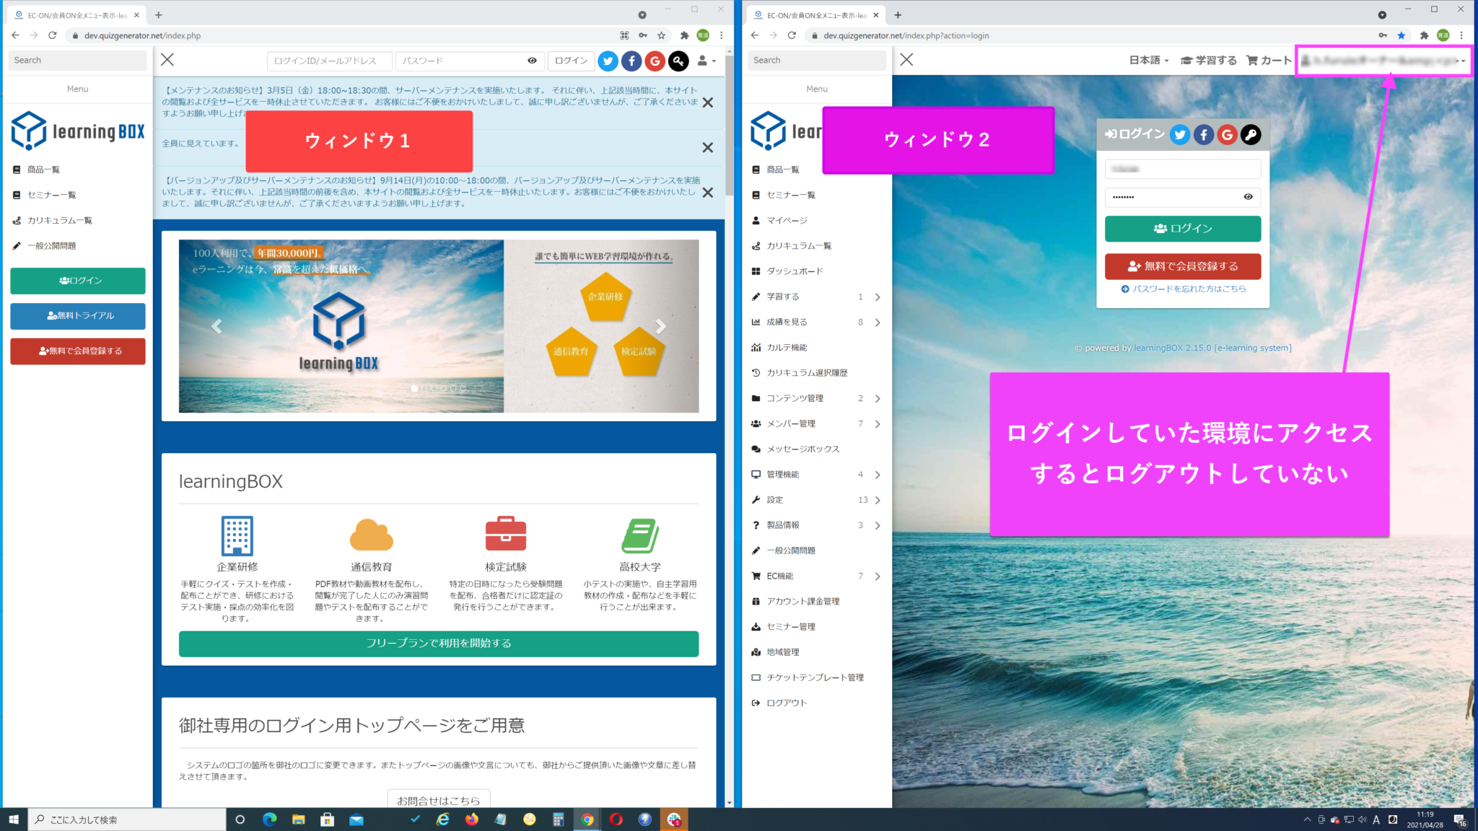Screen dimensions: 1478x831
Task: Click the Search field in left window
Action: click(78, 61)
